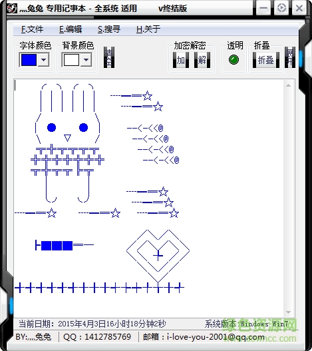Click the QQ：1412785769 status entry
Viewport: 312px width, 351px height.
click(97, 337)
